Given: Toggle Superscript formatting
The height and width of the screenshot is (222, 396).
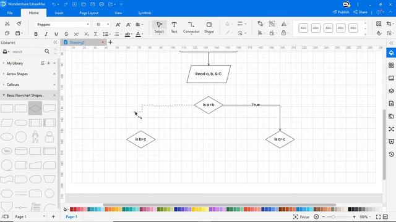Looking at the screenshot, I should pyautogui.click(x=76, y=34).
